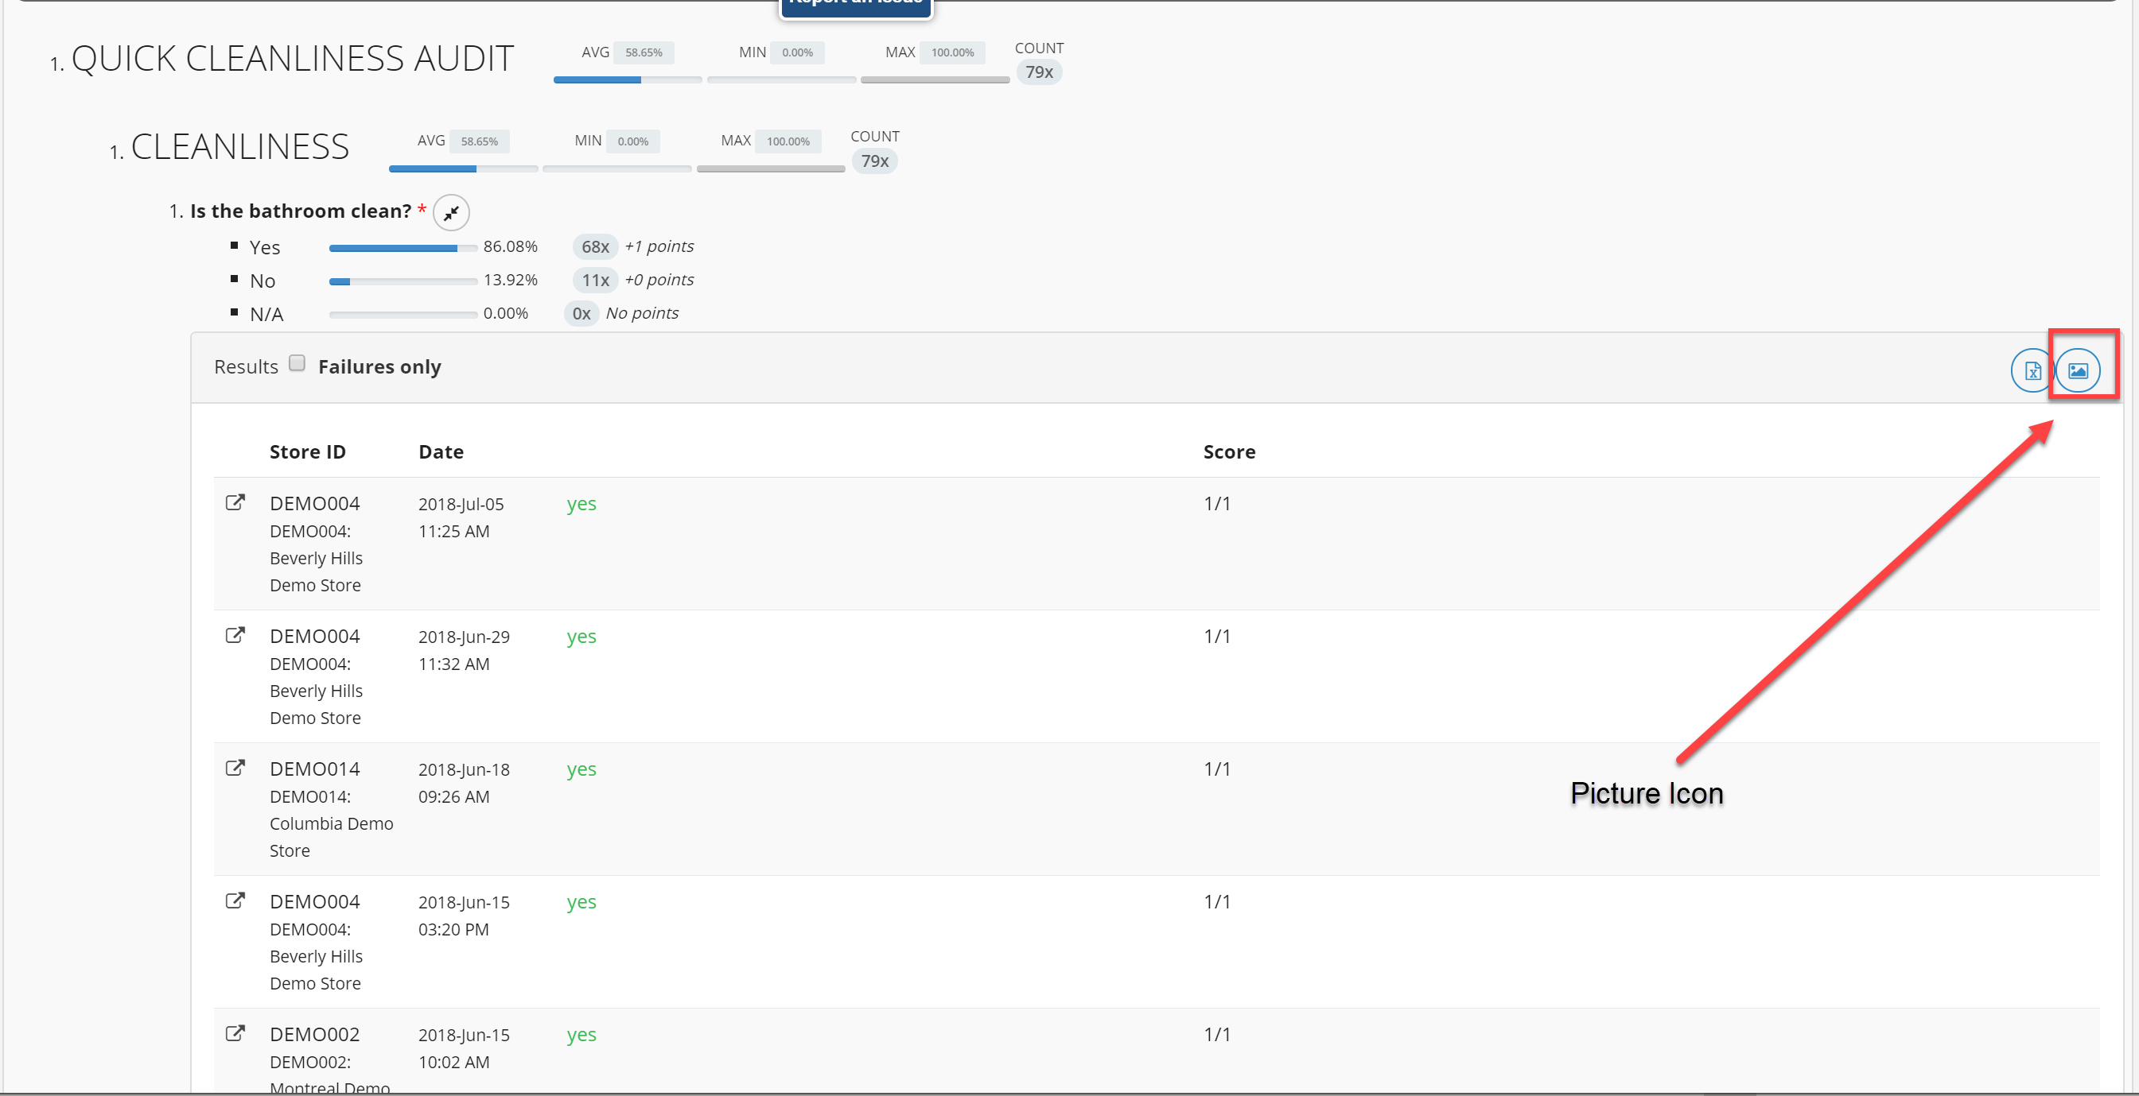Click the 11x No count badge

click(594, 281)
